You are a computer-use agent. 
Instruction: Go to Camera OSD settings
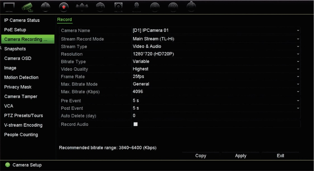(x=18, y=58)
